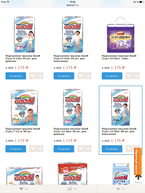Open favorites tab in bottom bar
Viewport: 145px width, 193px height.
pyautogui.click(x=24, y=189)
